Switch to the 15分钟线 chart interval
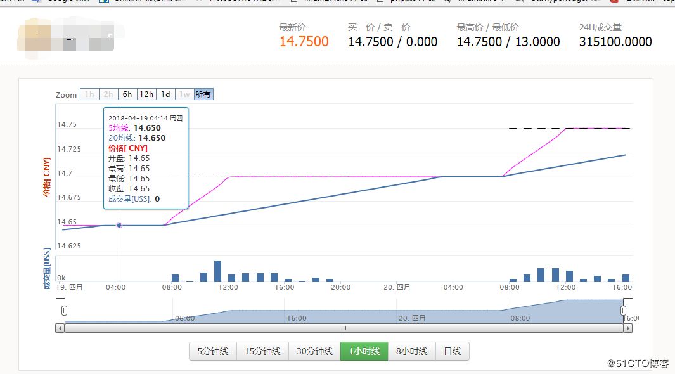Screen dimensions: 675x374 pos(262,351)
